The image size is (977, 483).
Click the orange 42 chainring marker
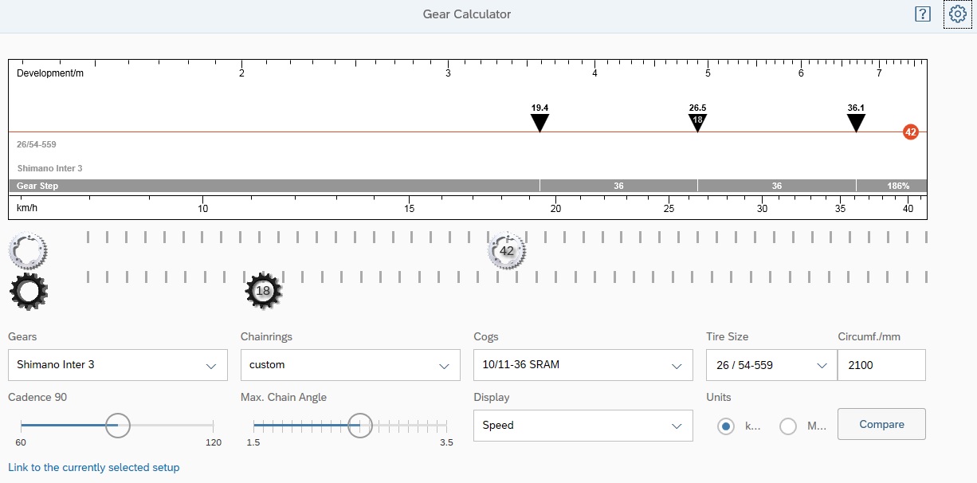911,132
